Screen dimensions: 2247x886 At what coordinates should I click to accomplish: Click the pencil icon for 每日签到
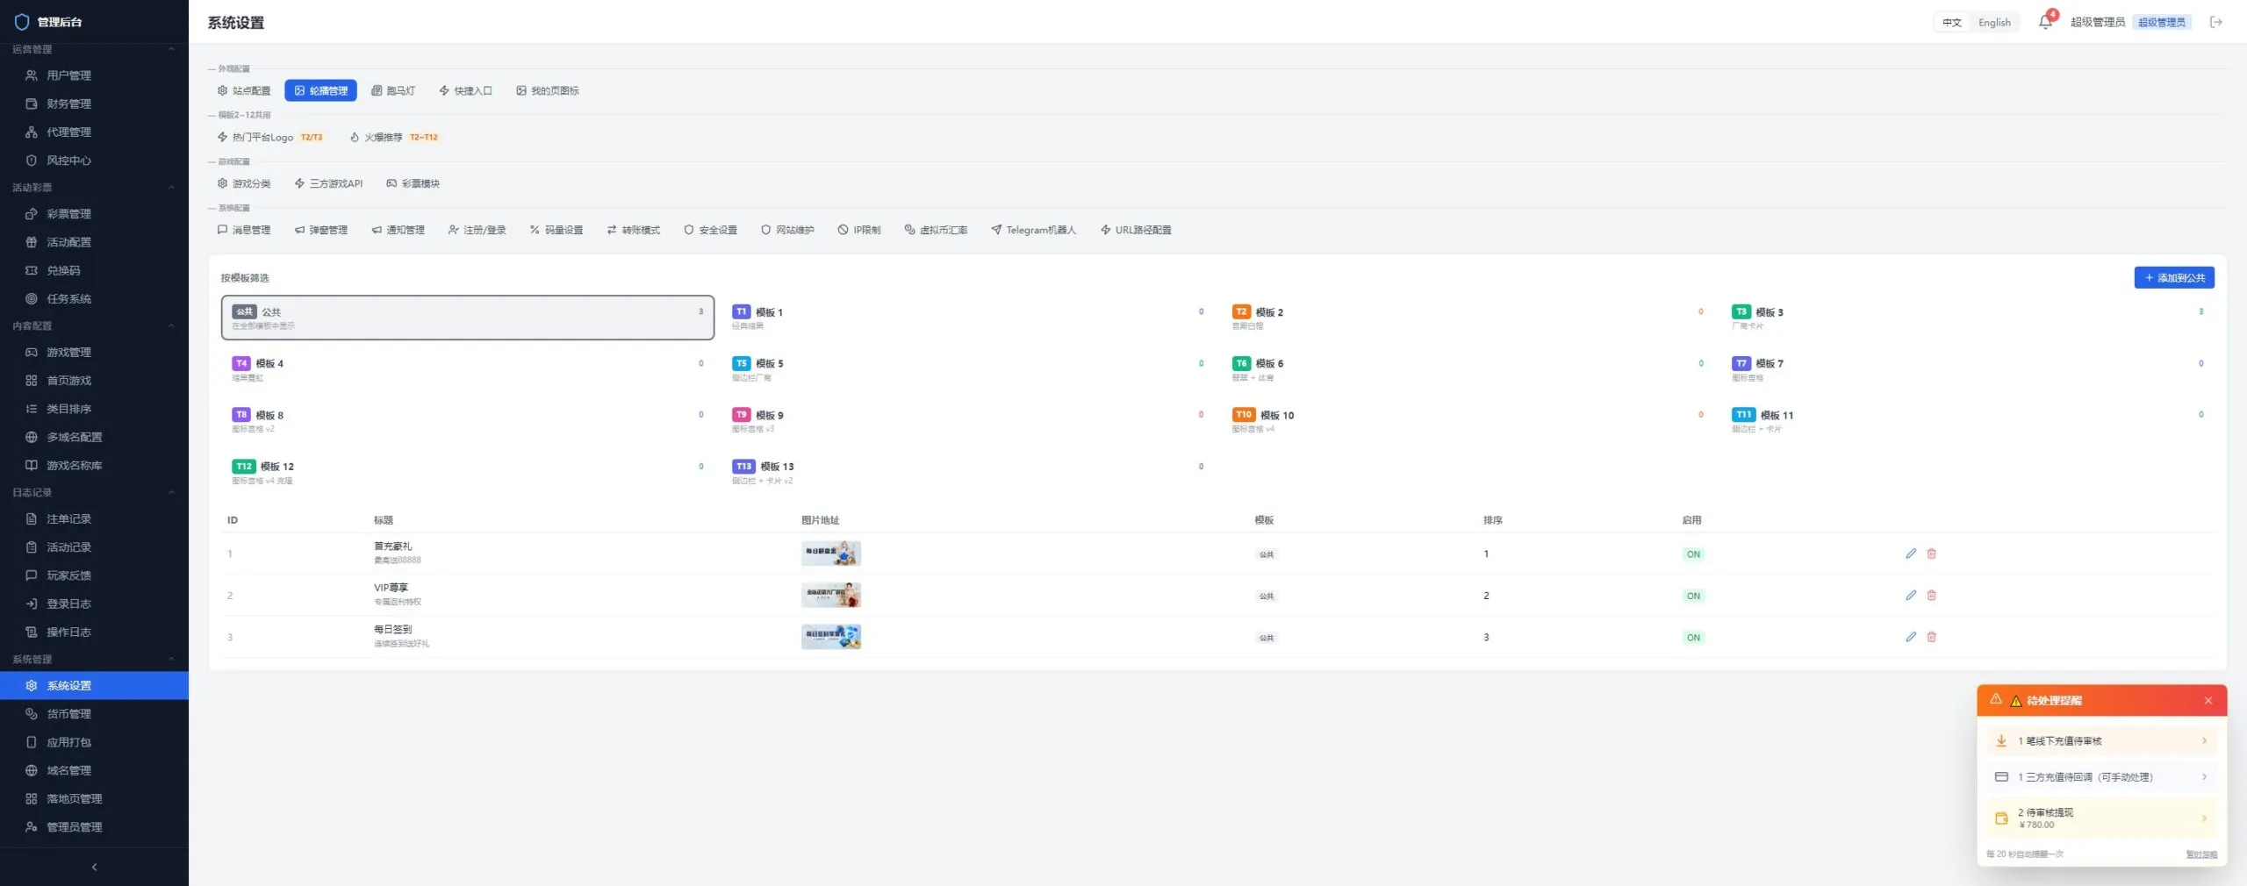pyautogui.click(x=1911, y=637)
